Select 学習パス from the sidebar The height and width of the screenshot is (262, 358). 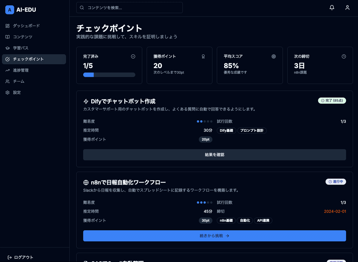[x=21, y=48]
